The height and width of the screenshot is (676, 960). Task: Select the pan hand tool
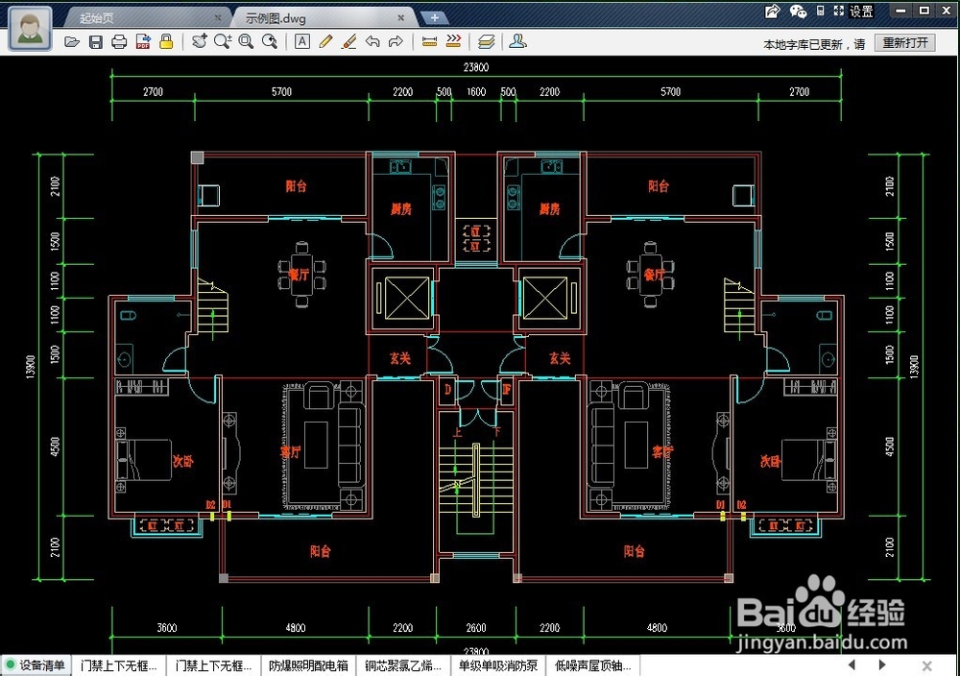[x=199, y=41]
